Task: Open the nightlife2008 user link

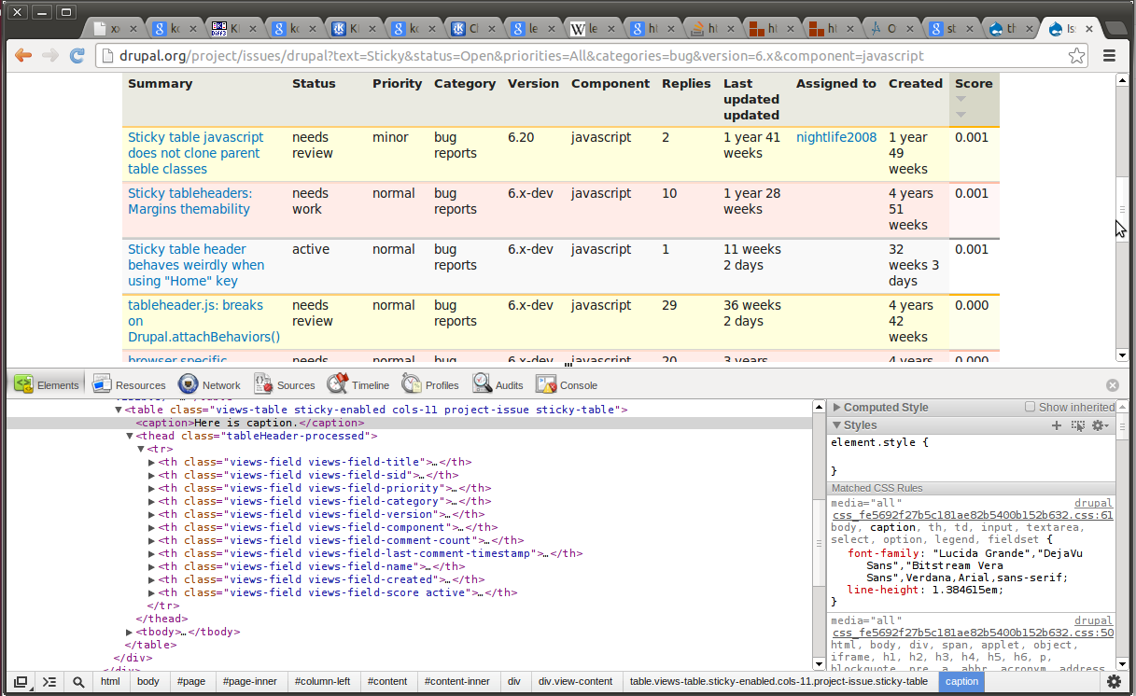Action: pyautogui.click(x=836, y=137)
